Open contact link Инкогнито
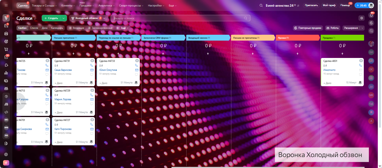Viewport: 382px width, 168px height. [329, 70]
